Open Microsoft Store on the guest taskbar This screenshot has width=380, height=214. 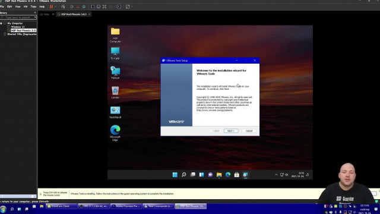click(x=237, y=175)
